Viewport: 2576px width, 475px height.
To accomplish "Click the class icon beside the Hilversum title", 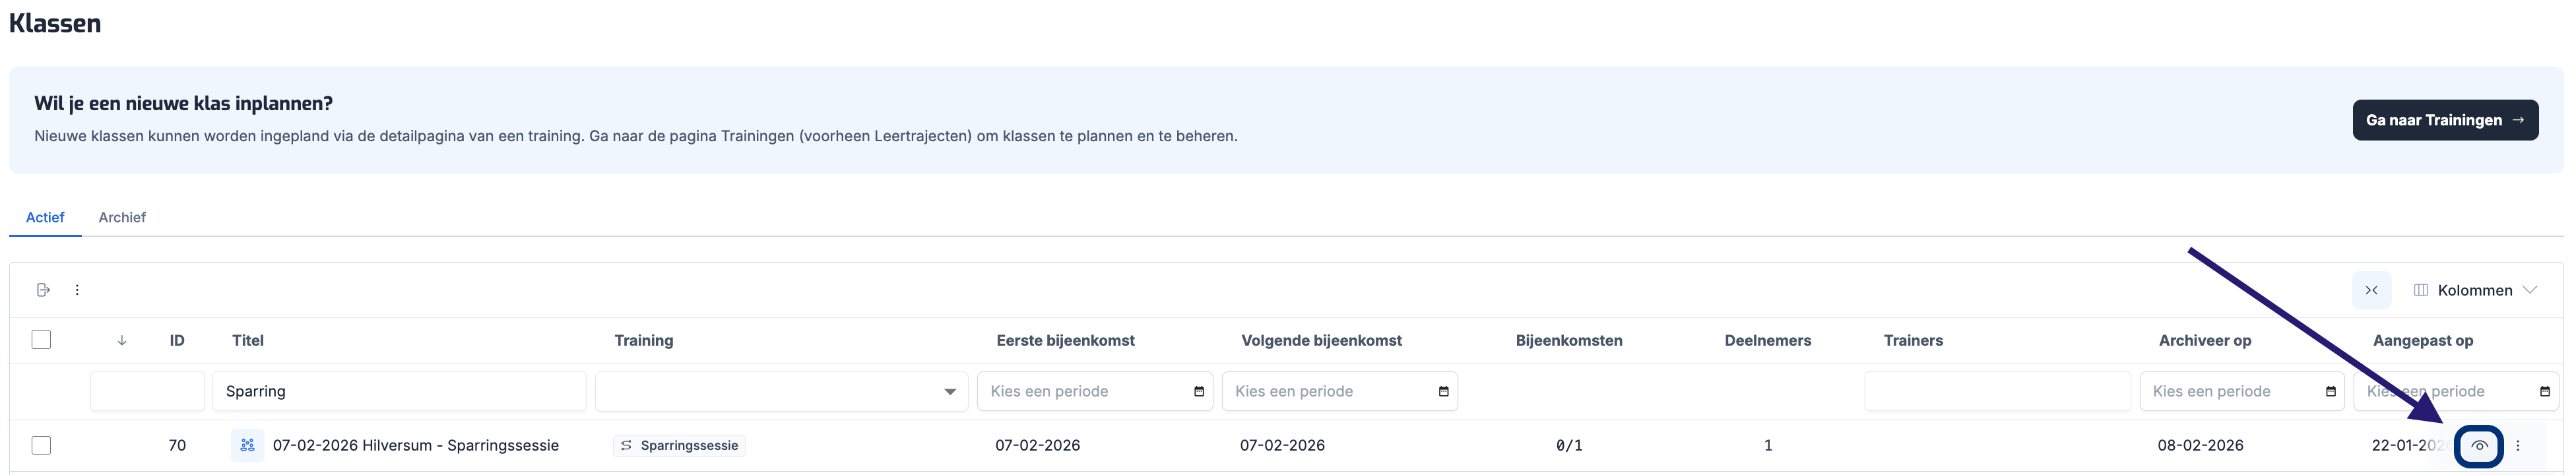I will point(247,446).
